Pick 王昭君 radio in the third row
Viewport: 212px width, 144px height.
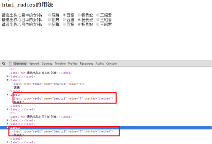point(98,24)
